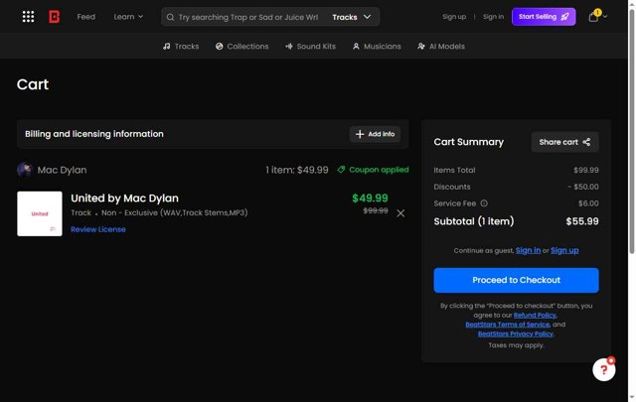Viewport: 636px width, 402px height.
Task: Open the Feed page
Action: (86, 17)
